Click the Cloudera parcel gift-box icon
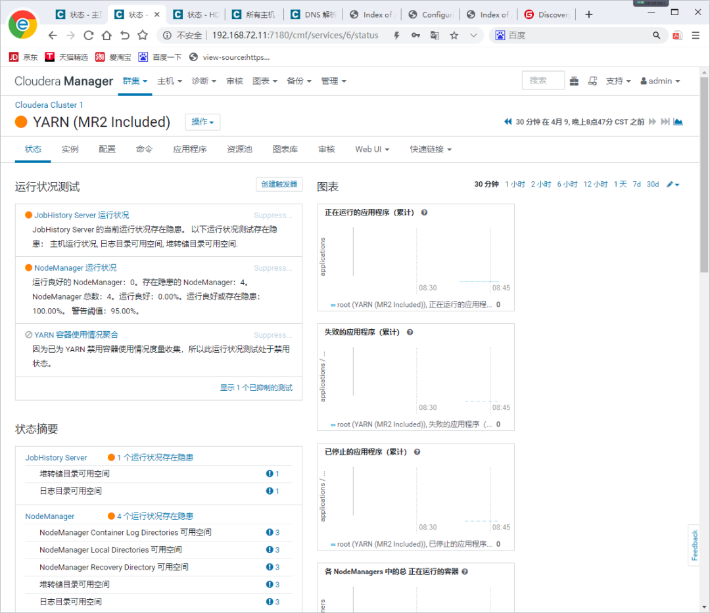 tap(574, 81)
